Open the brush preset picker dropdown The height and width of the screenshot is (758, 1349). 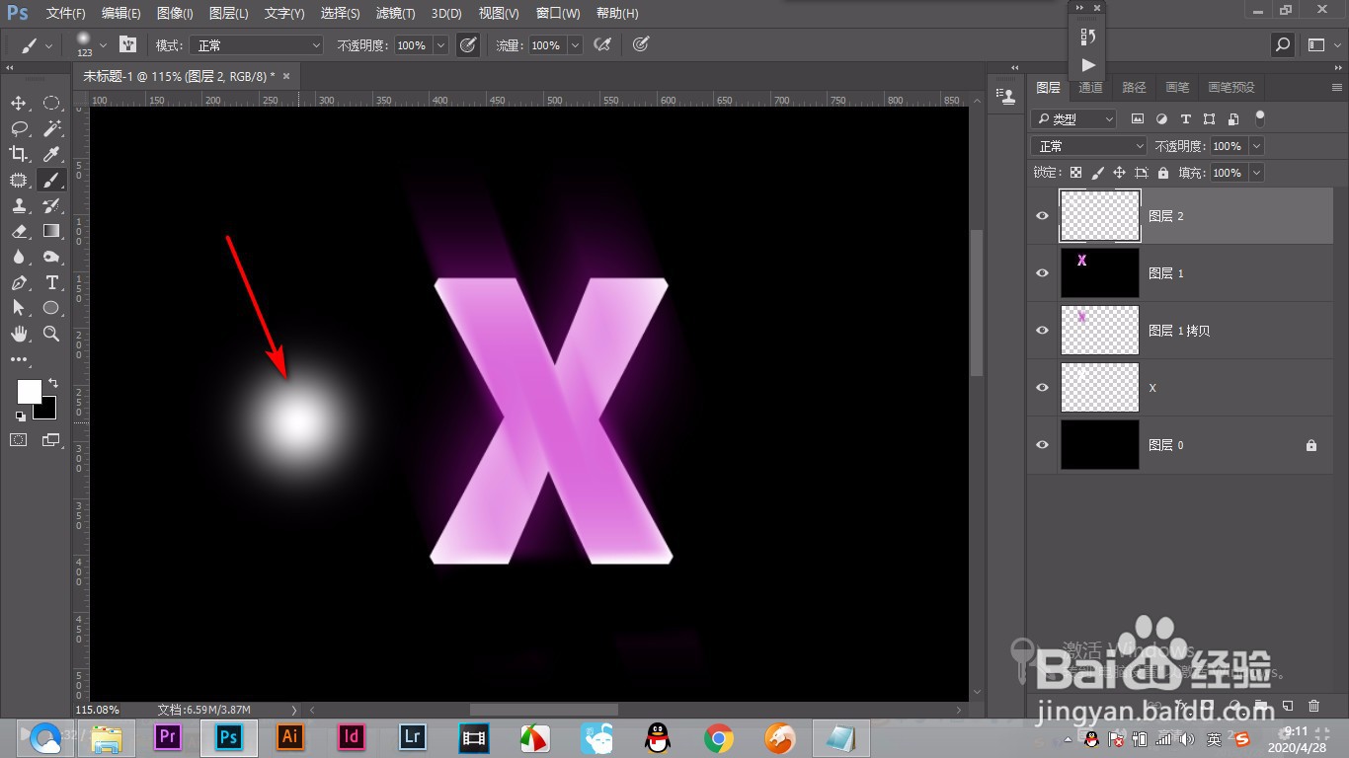tap(103, 44)
